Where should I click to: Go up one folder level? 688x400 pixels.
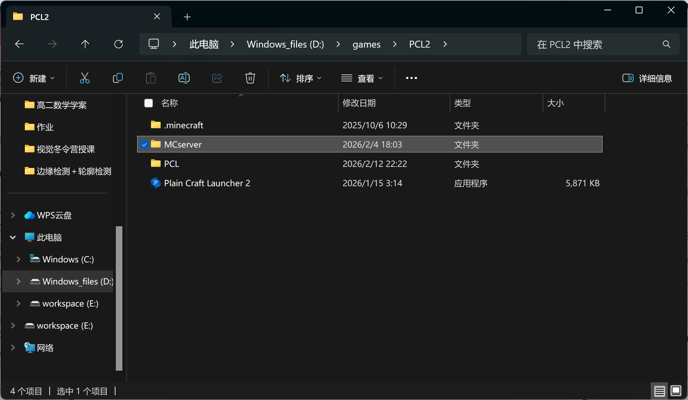point(85,44)
